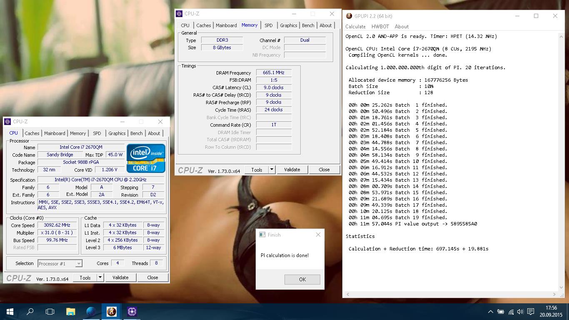Open File Explorer from the taskbar

71,311
